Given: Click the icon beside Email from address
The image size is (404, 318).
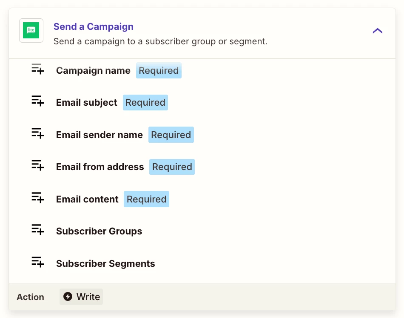Looking at the screenshot, I should click(x=38, y=165).
